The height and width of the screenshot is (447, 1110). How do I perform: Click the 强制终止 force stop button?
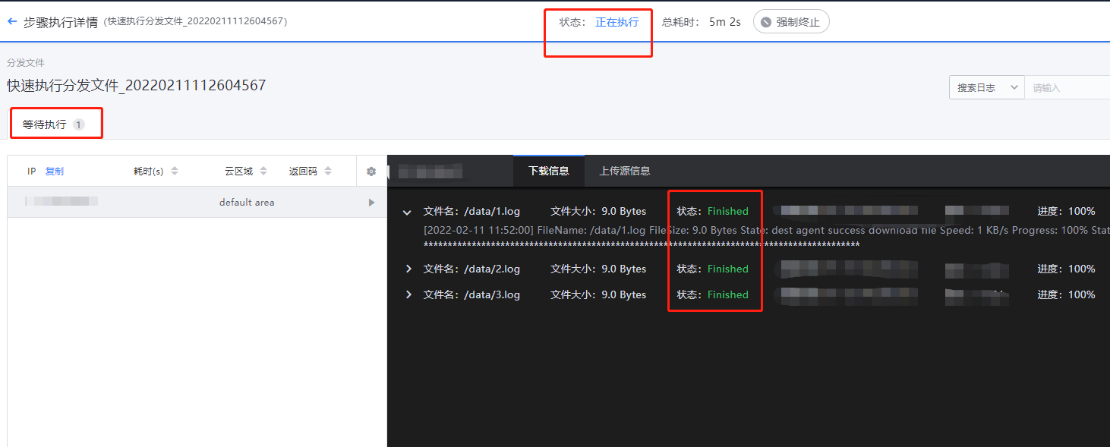point(791,22)
